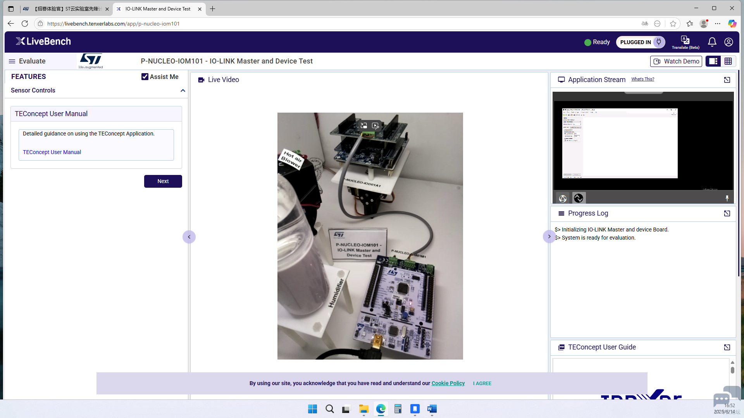
Task: Open the Evaluate hamburger menu
Action: tap(12, 61)
